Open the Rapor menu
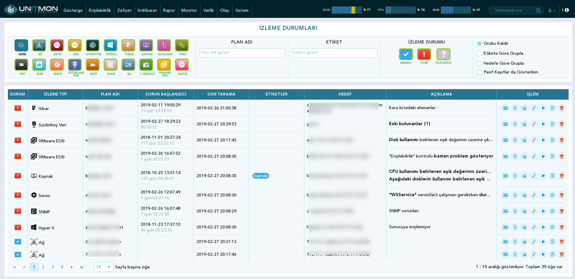The width and height of the screenshot is (575, 279). [x=169, y=10]
